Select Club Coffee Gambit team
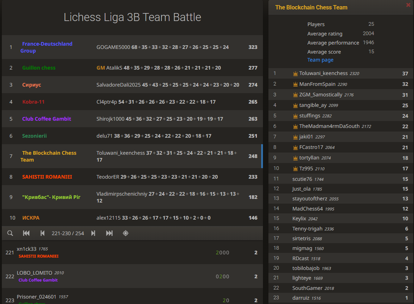Viewport: 414px width, 304px height. click(46, 119)
